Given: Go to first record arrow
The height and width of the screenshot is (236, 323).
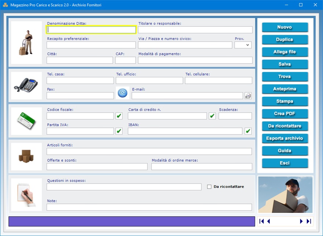Looking at the screenshot, I should pyautogui.click(x=262, y=221).
